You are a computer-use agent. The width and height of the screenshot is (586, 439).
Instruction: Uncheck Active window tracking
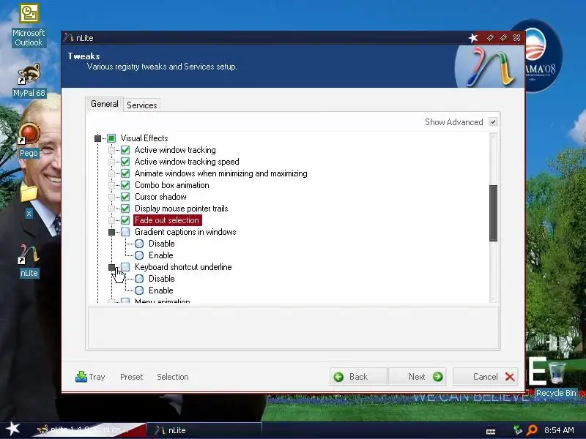pos(125,150)
